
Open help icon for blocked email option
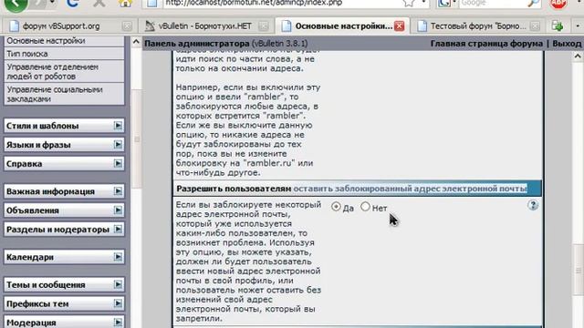click(533, 205)
